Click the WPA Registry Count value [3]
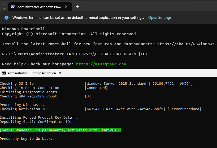Screen dimensions: 217x148 click(88, 96)
